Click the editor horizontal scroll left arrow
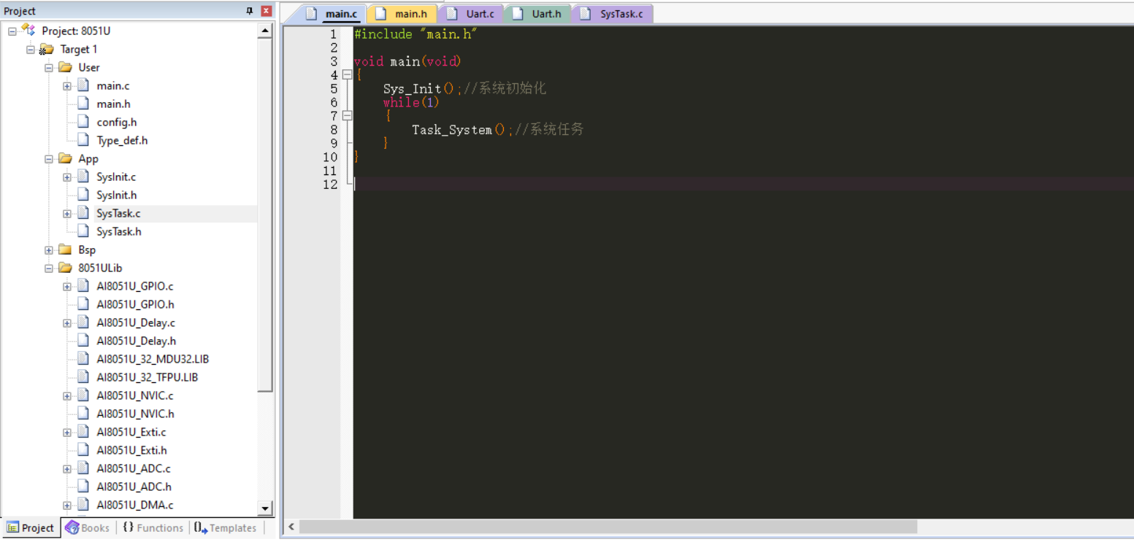This screenshot has height=542, width=1134. 291,527
